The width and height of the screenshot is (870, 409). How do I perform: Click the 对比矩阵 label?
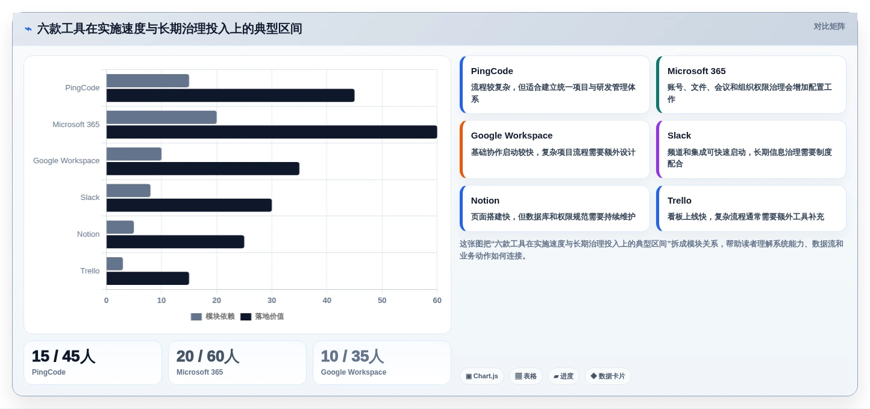pos(829,27)
